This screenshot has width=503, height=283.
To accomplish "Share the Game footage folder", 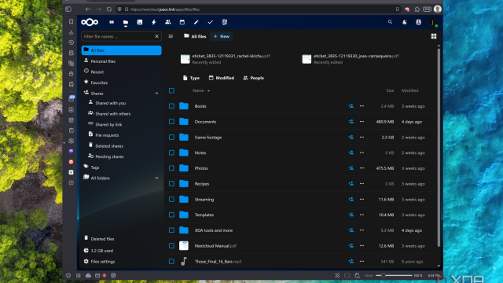I will (351, 137).
